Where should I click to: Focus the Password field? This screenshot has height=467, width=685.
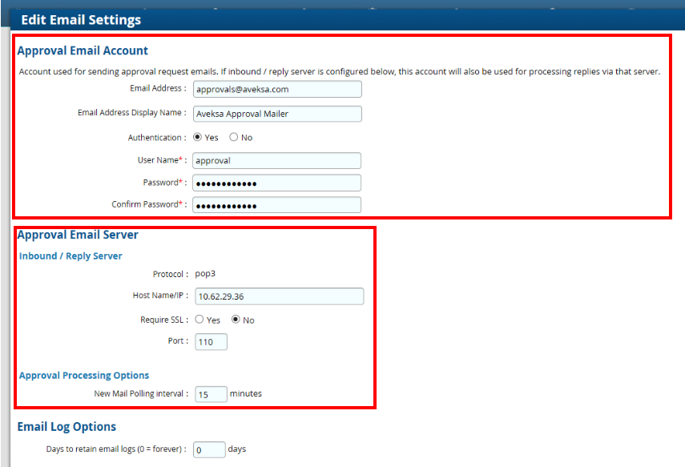(x=276, y=182)
